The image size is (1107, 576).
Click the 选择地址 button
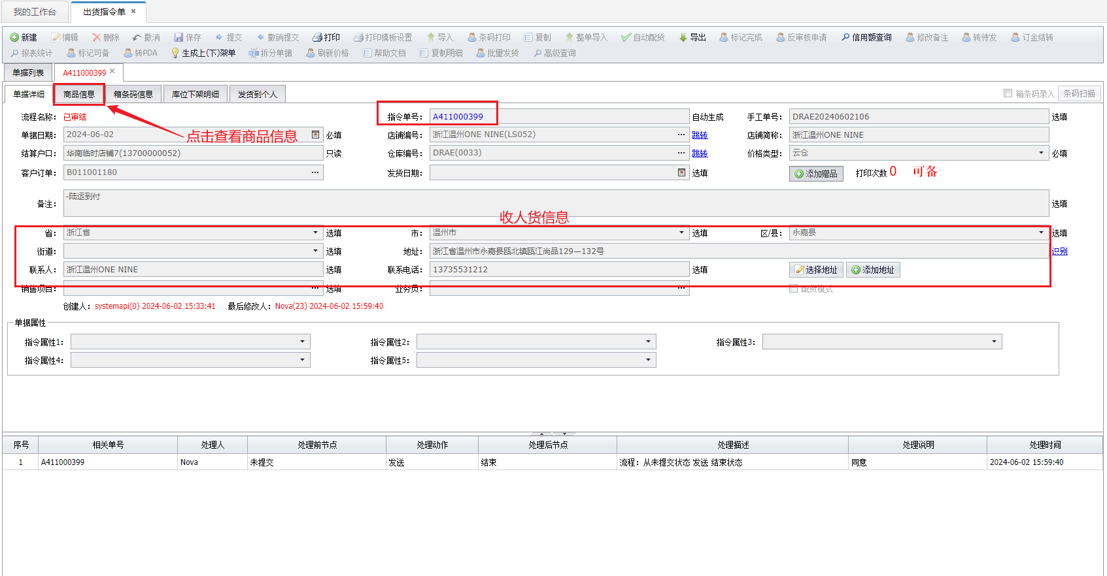tap(817, 270)
